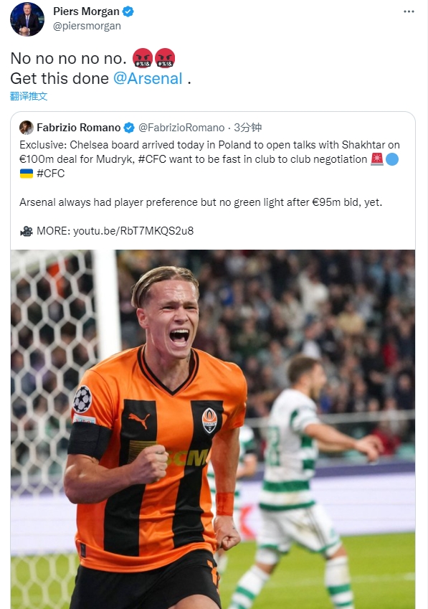Open the three-dot more options menu
Screen dimensions: 428x609
[x=409, y=11]
